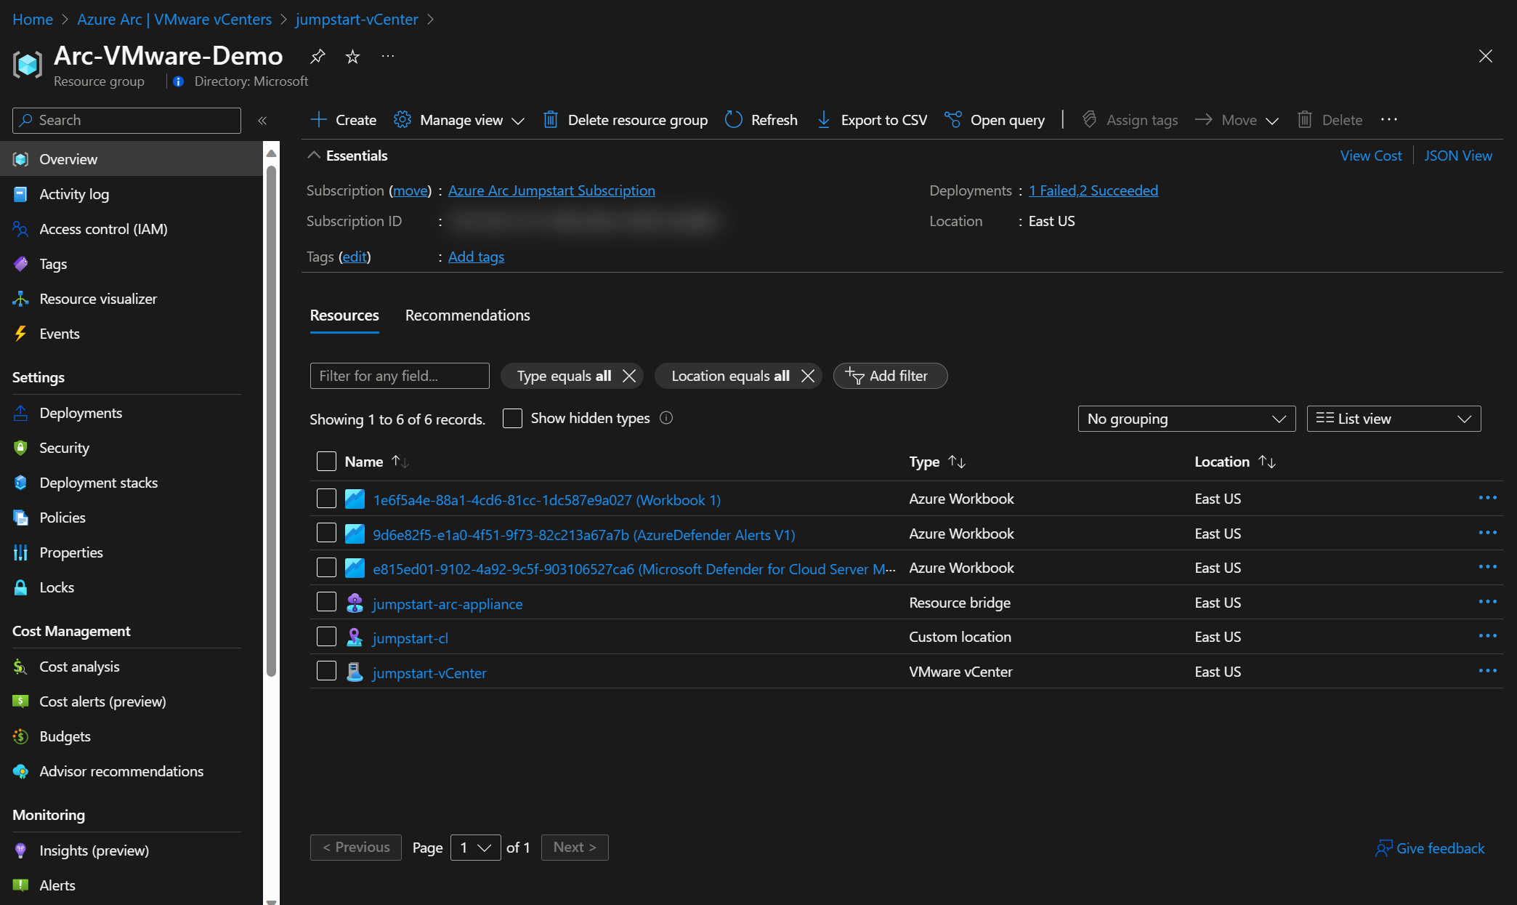Navigate to jumpstart-vCenter breadcrumb
Viewport: 1517px width, 905px height.
click(x=357, y=19)
